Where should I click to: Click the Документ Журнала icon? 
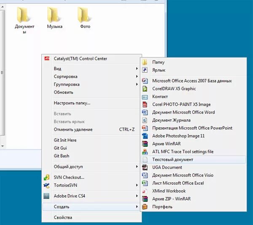[145, 120]
